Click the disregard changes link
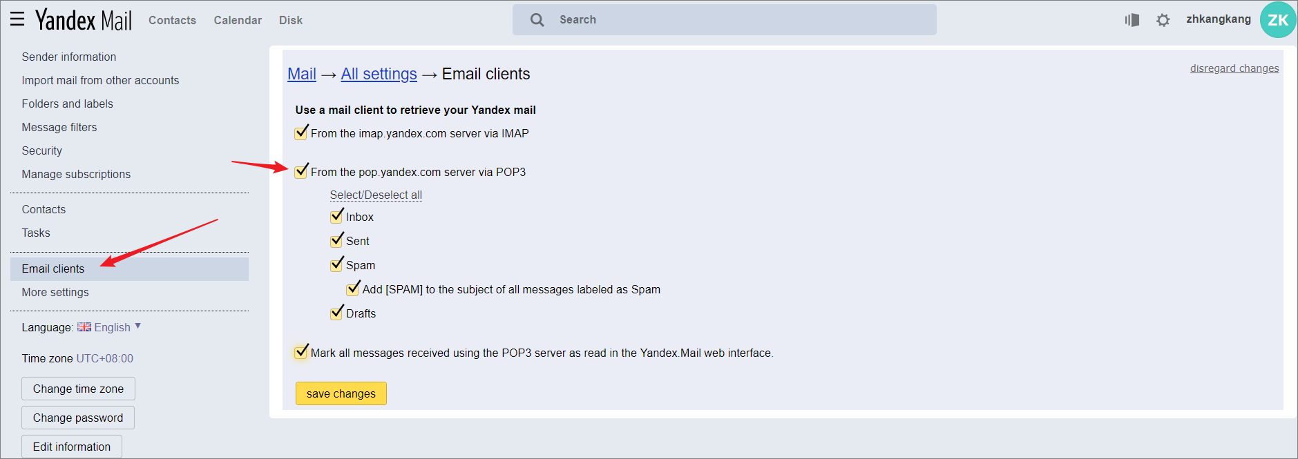 [x=1234, y=68]
